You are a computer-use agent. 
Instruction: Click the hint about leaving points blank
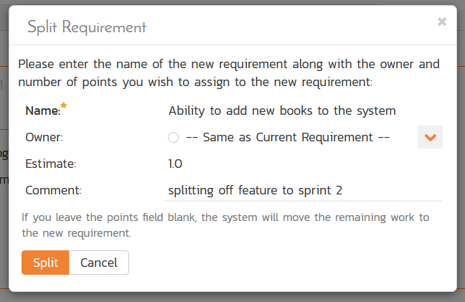225,225
